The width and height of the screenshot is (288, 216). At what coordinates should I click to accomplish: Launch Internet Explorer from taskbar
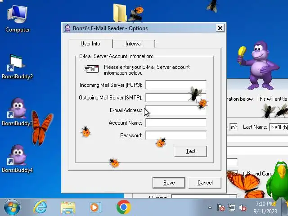tap(40, 207)
